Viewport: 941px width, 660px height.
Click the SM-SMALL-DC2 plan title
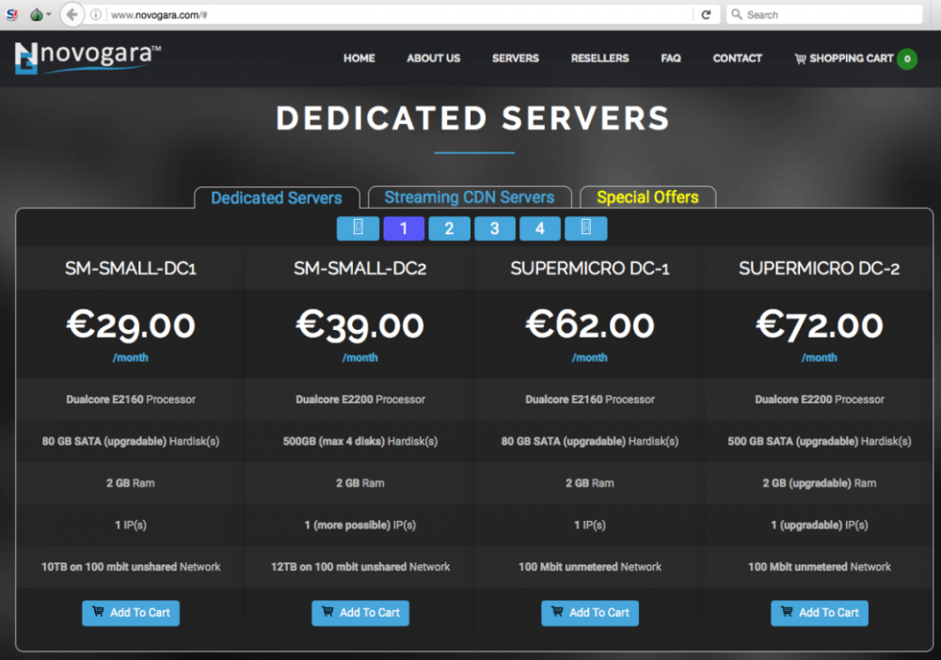coord(360,269)
